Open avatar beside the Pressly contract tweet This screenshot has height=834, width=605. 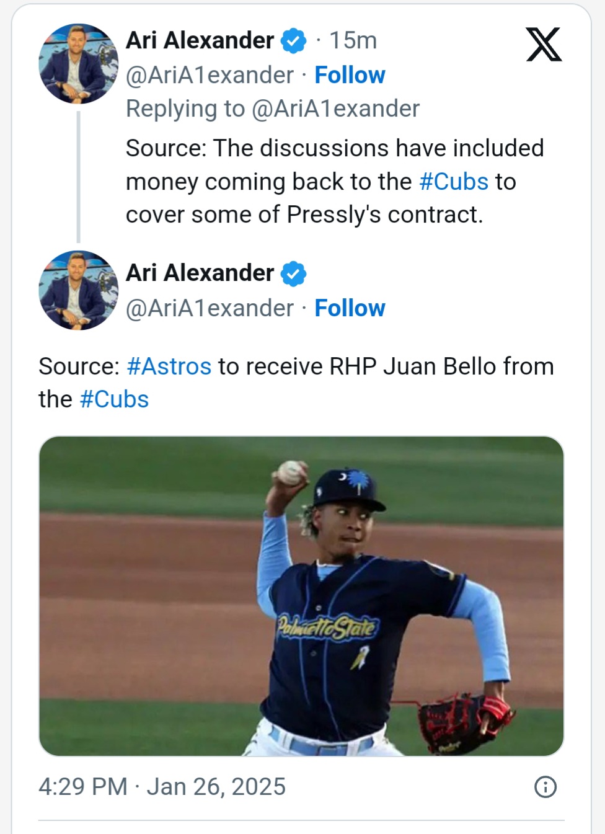tap(78, 64)
